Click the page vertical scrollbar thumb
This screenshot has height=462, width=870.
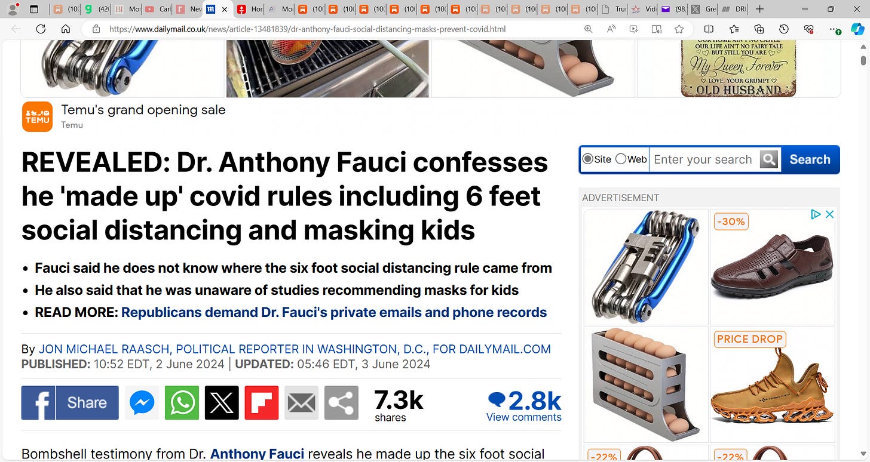coord(863,60)
